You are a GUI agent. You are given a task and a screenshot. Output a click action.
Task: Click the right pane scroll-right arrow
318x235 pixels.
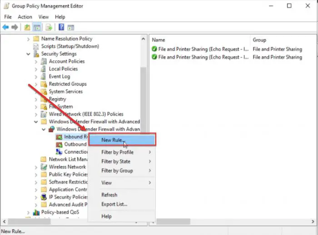(x=313, y=222)
